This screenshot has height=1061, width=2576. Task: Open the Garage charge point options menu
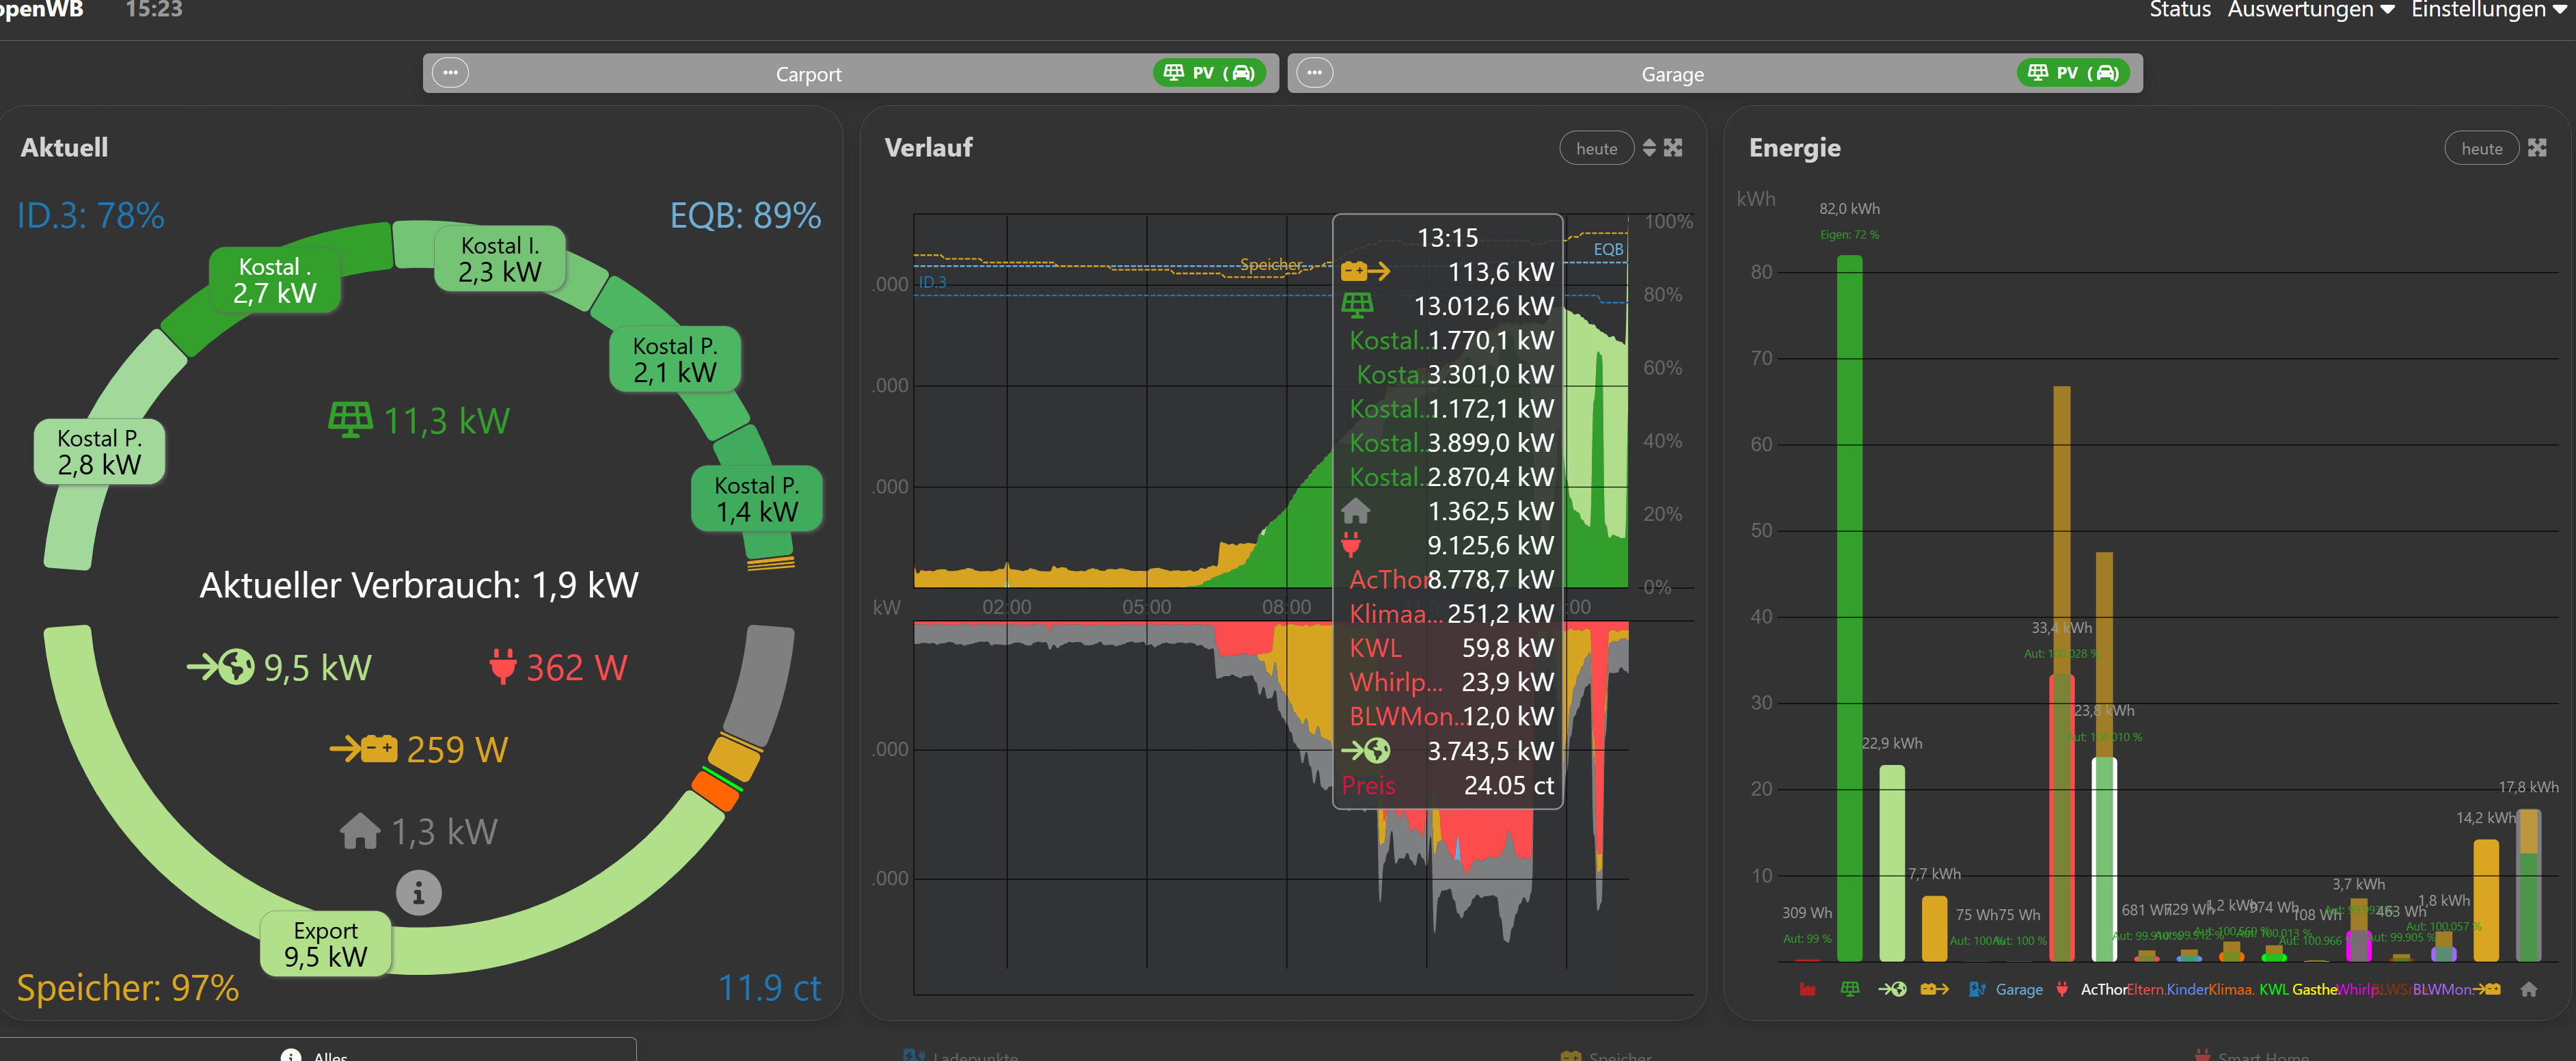click(x=1314, y=73)
